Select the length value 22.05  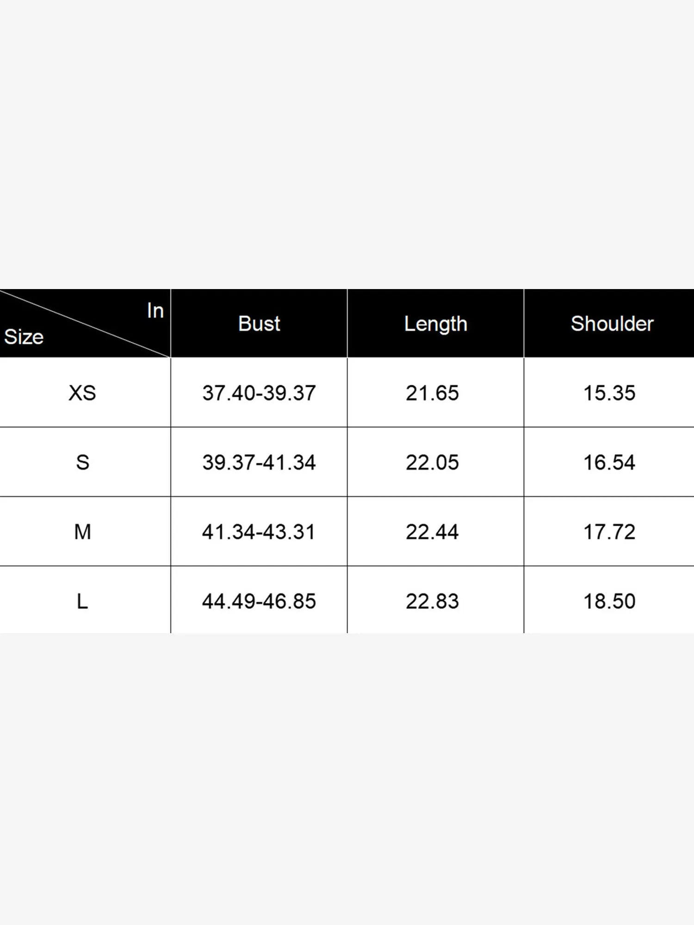click(432, 462)
